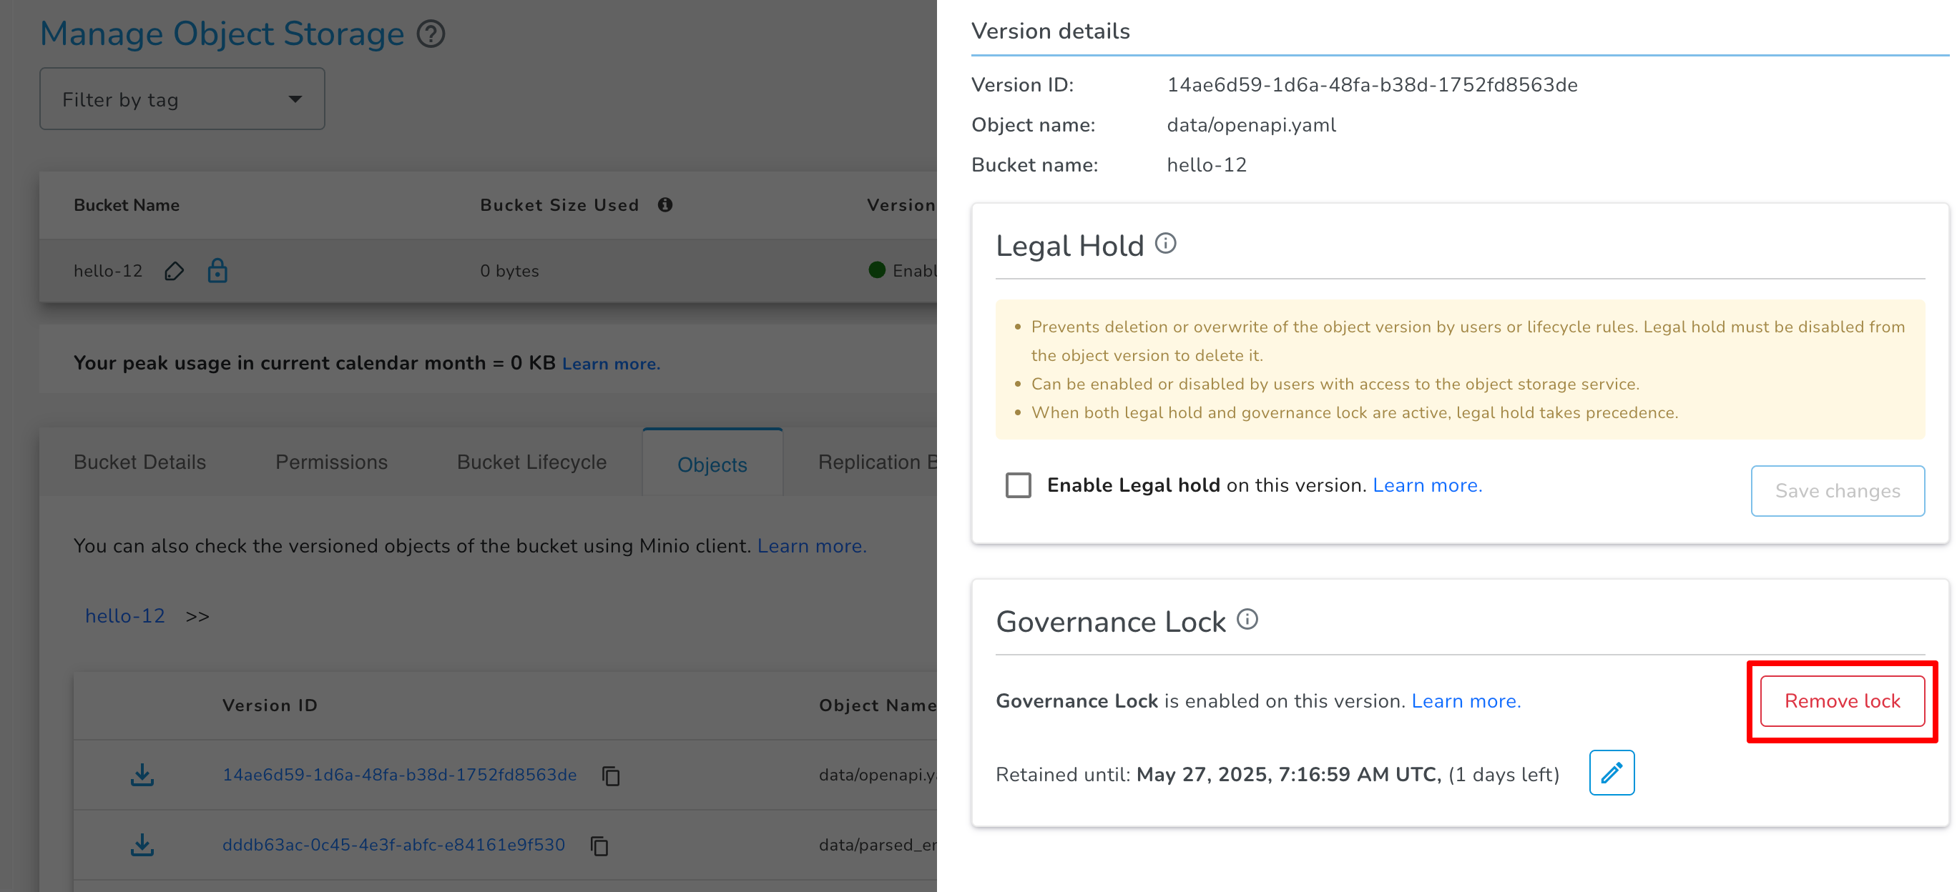Edit the governance lock retention date
This screenshot has height=892, width=1957.
(1612, 773)
